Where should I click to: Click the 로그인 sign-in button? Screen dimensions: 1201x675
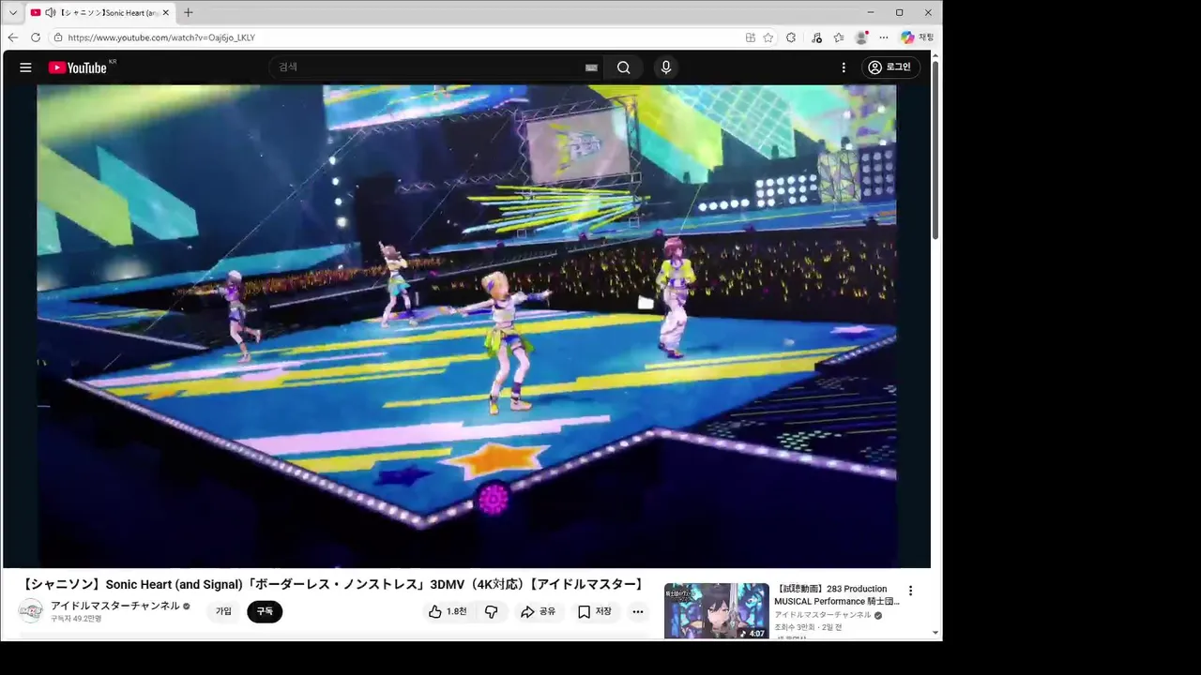890,67
